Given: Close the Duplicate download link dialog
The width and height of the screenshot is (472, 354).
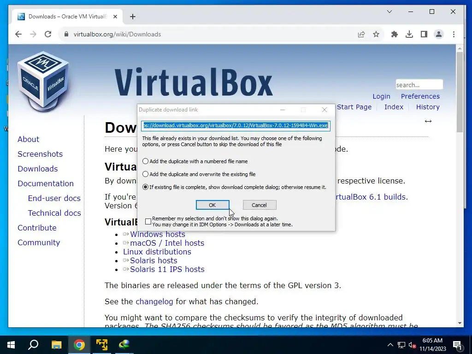Looking at the screenshot, I should click(x=324, y=110).
